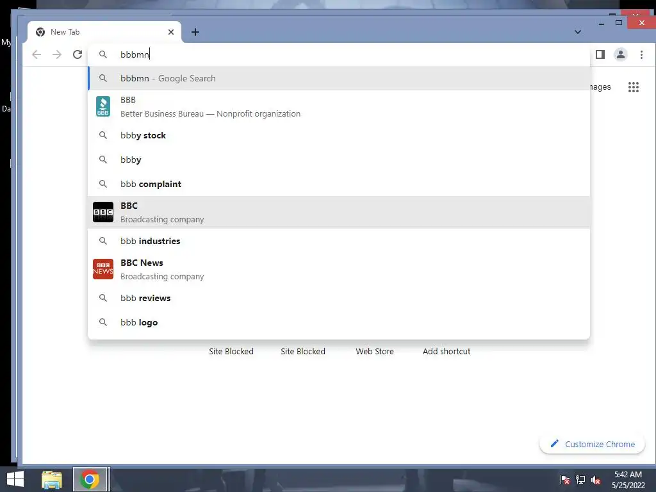
Task: Open the profile avatar menu
Action: coord(621,54)
